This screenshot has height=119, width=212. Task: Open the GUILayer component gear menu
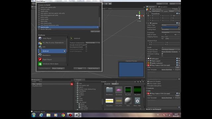179,59
